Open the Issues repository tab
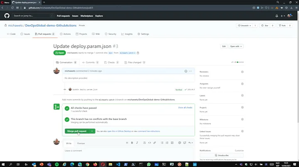The width and height of the screenshot is (299, 167). [25, 34]
